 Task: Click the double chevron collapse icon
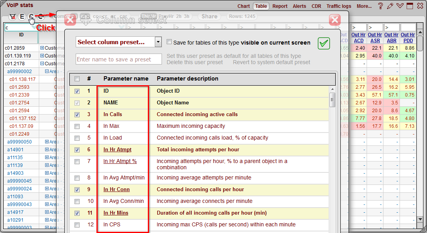[400, 6]
